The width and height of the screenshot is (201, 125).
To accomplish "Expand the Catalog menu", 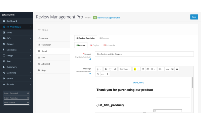I will click(x=17, y=44).
